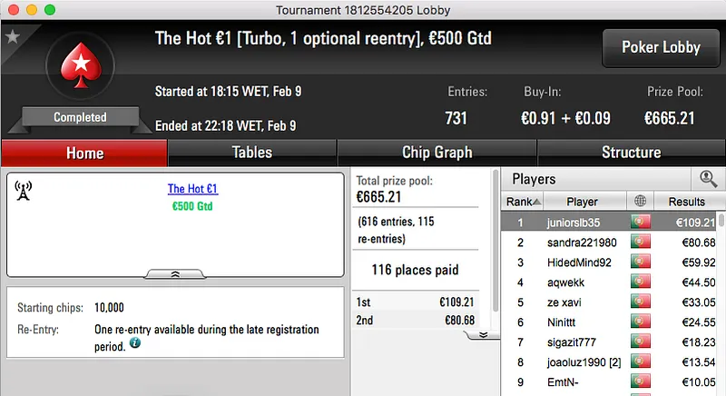Screen dimensions: 726x396
Task: Sort players by Rank column
Action: point(524,201)
